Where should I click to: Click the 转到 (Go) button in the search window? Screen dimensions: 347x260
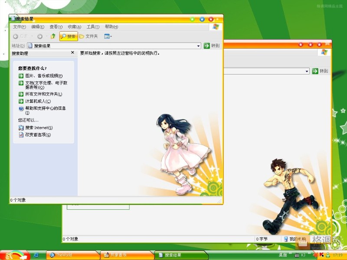[x=212, y=45]
